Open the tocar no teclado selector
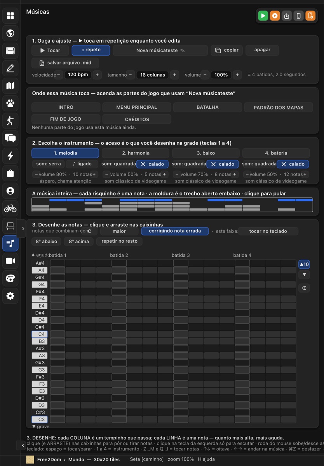The height and width of the screenshot is (466, 324). click(x=268, y=231)
